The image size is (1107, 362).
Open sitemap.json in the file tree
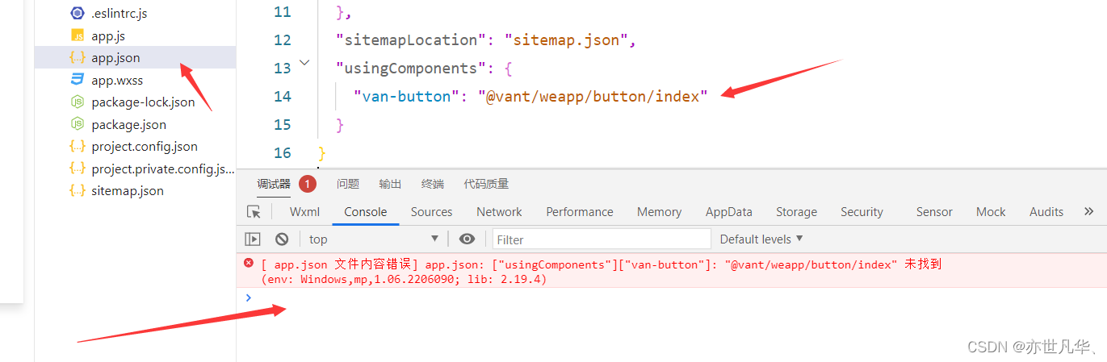pos(128,191)
